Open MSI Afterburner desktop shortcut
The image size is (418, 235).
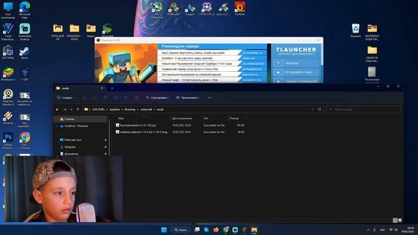(157, 10)
